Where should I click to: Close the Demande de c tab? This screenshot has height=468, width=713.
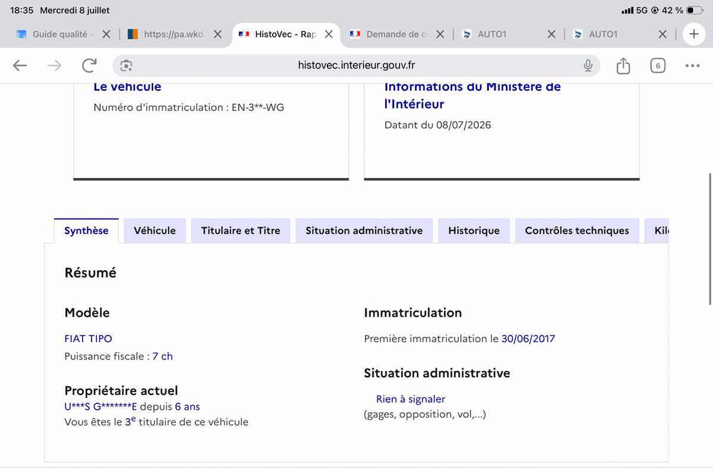point(440,34)
